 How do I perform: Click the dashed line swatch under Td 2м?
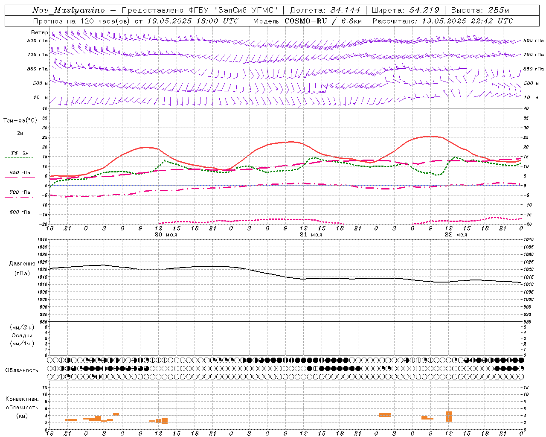(x=19, y=157)
